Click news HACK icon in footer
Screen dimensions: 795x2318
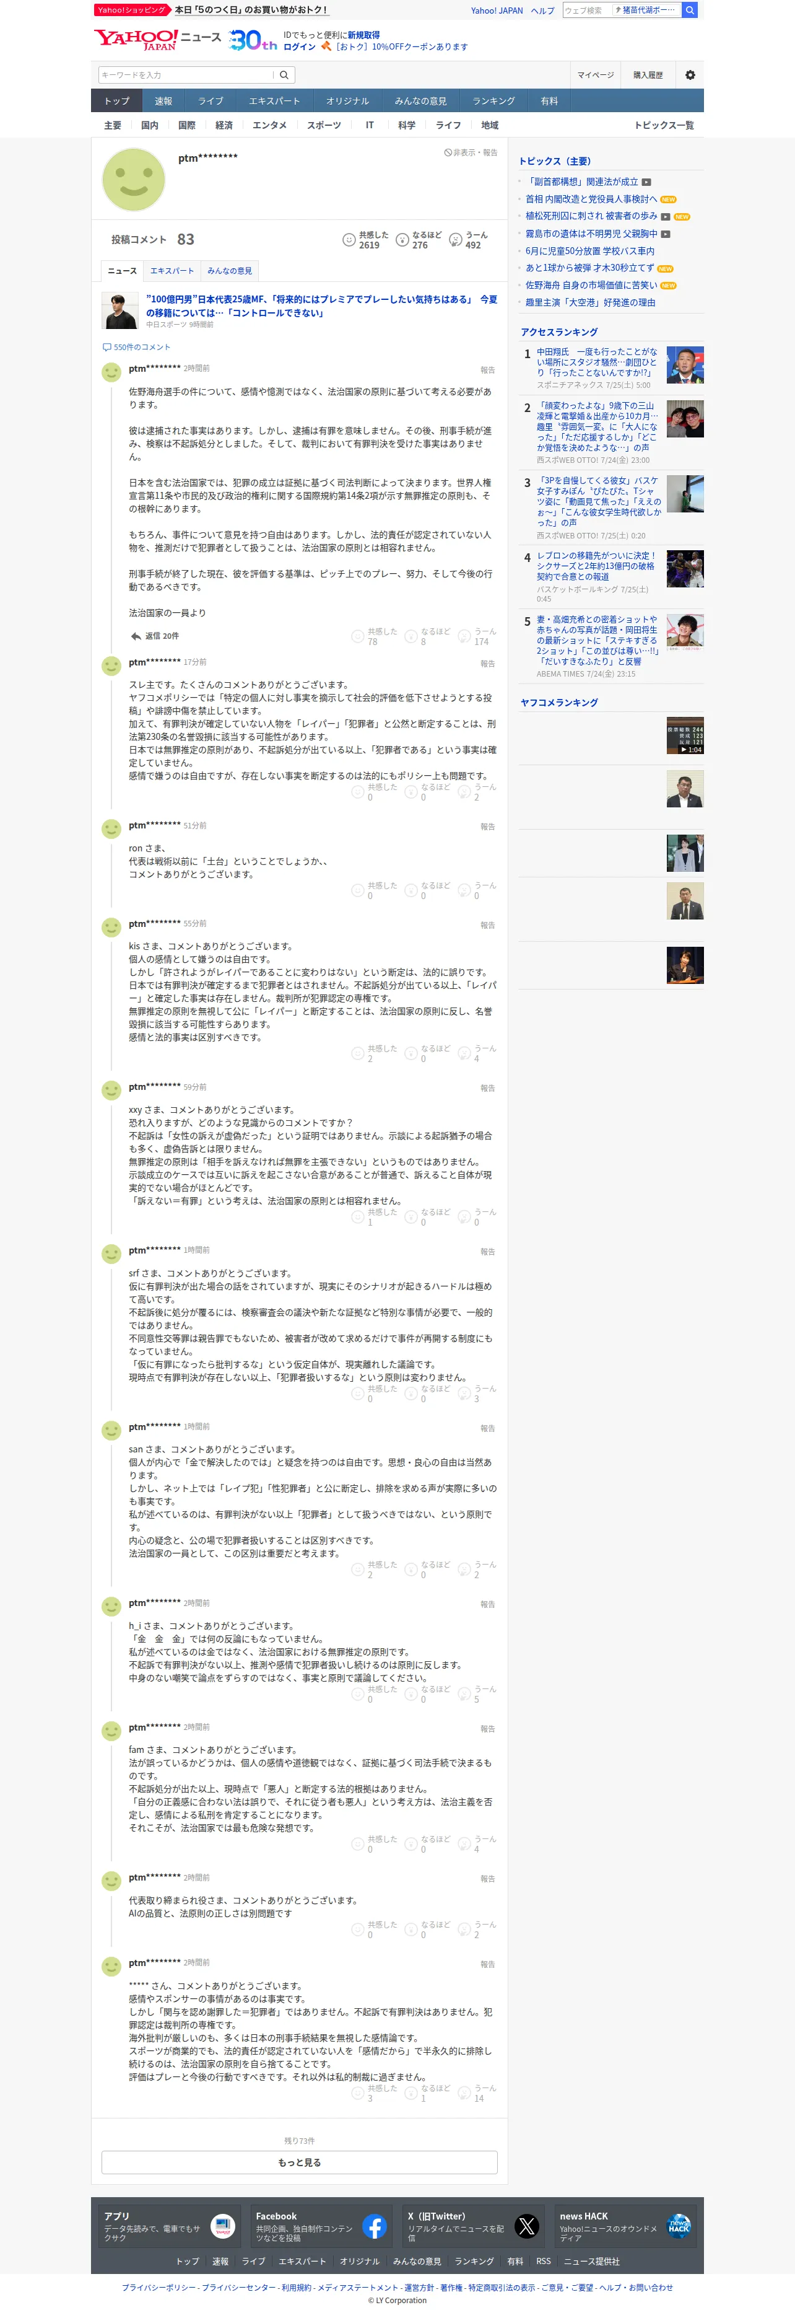pyautogui.click(x=679, y=2226)
